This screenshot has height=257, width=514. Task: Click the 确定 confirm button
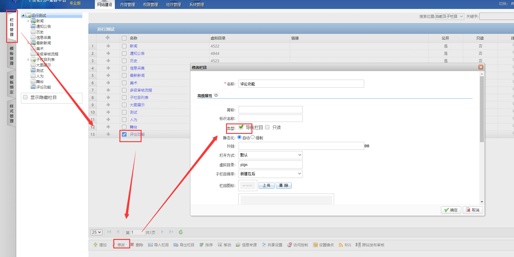point(451,210)
